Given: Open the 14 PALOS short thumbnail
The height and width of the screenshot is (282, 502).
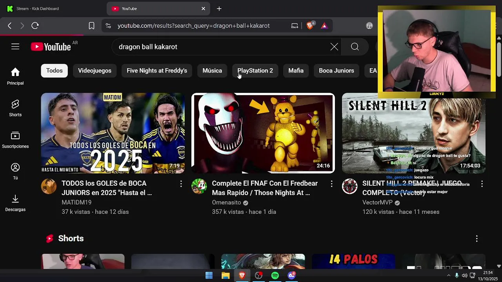Looking at the screenshot, I should (x=353, y=262).
